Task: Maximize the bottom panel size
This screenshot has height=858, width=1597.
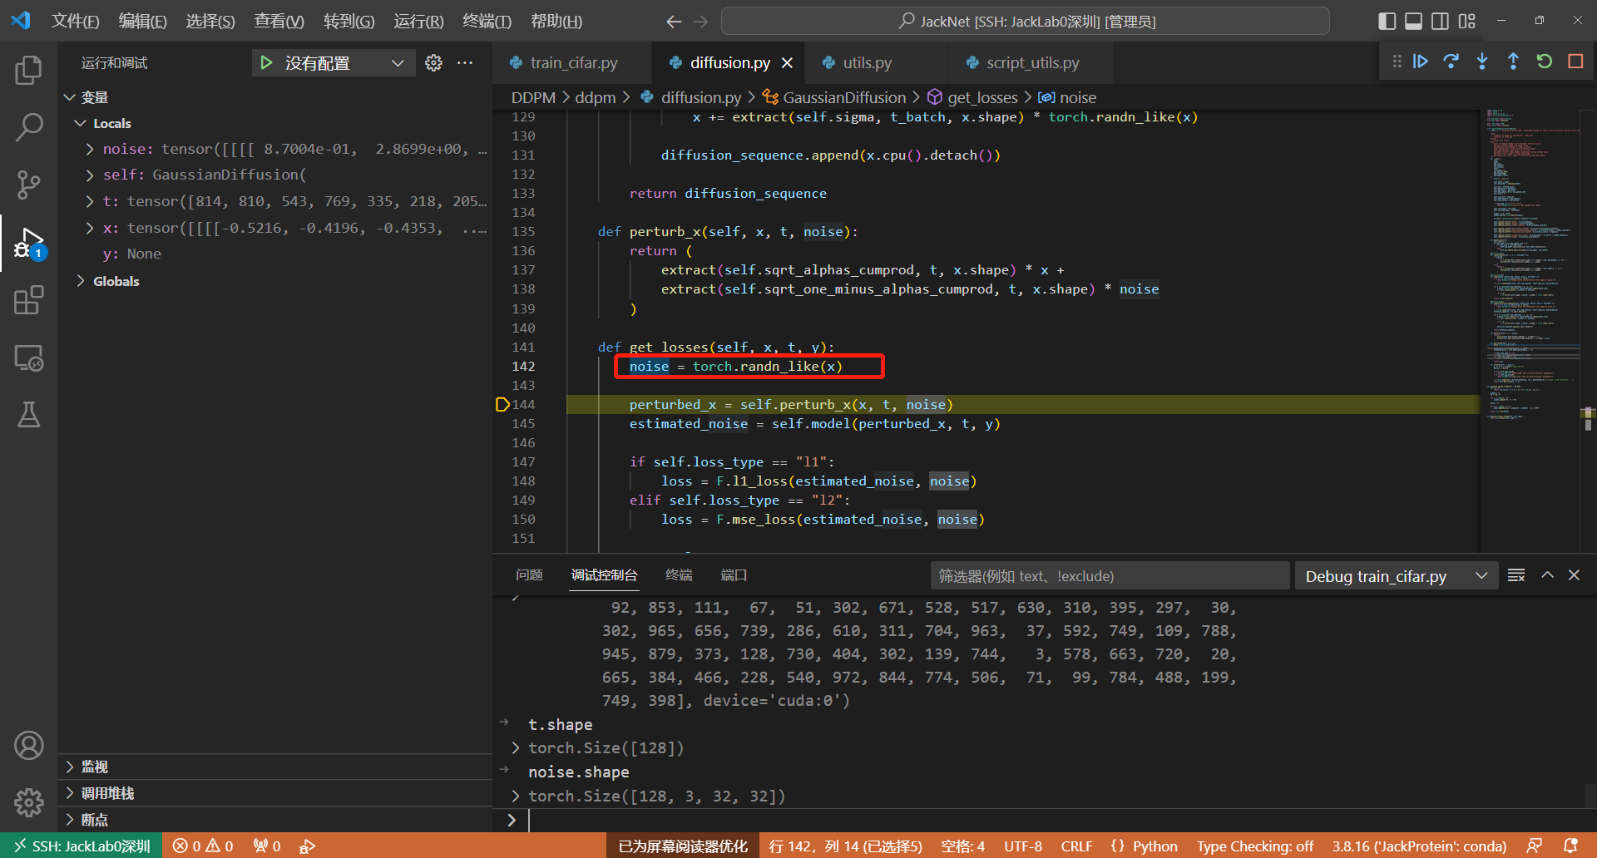Action: pyautogui.click(x=1547, y=575)
